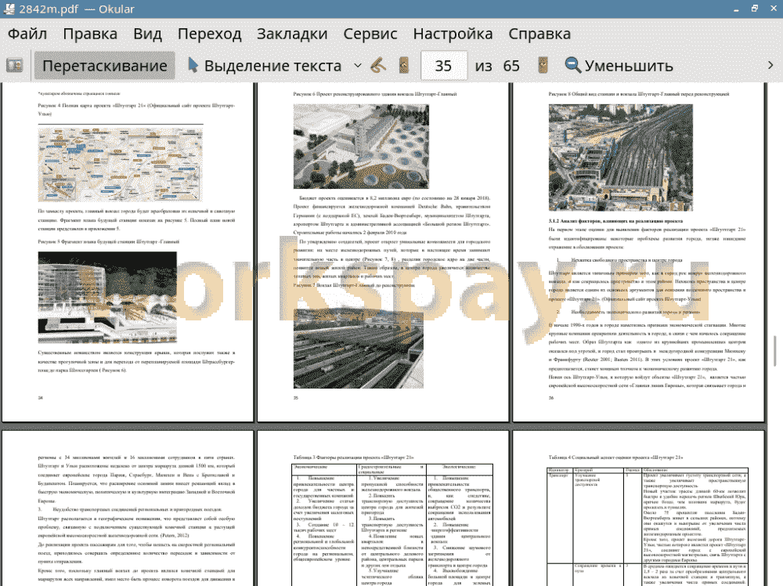This screenshot has height=586, width=783.
Task: Click the Stuttgart 21 map image on page 34
Action: click(120, 165)
